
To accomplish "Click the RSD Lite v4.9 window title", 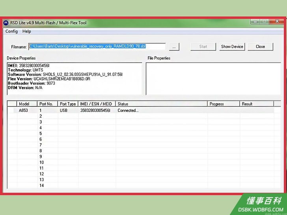I will (48, 23).
